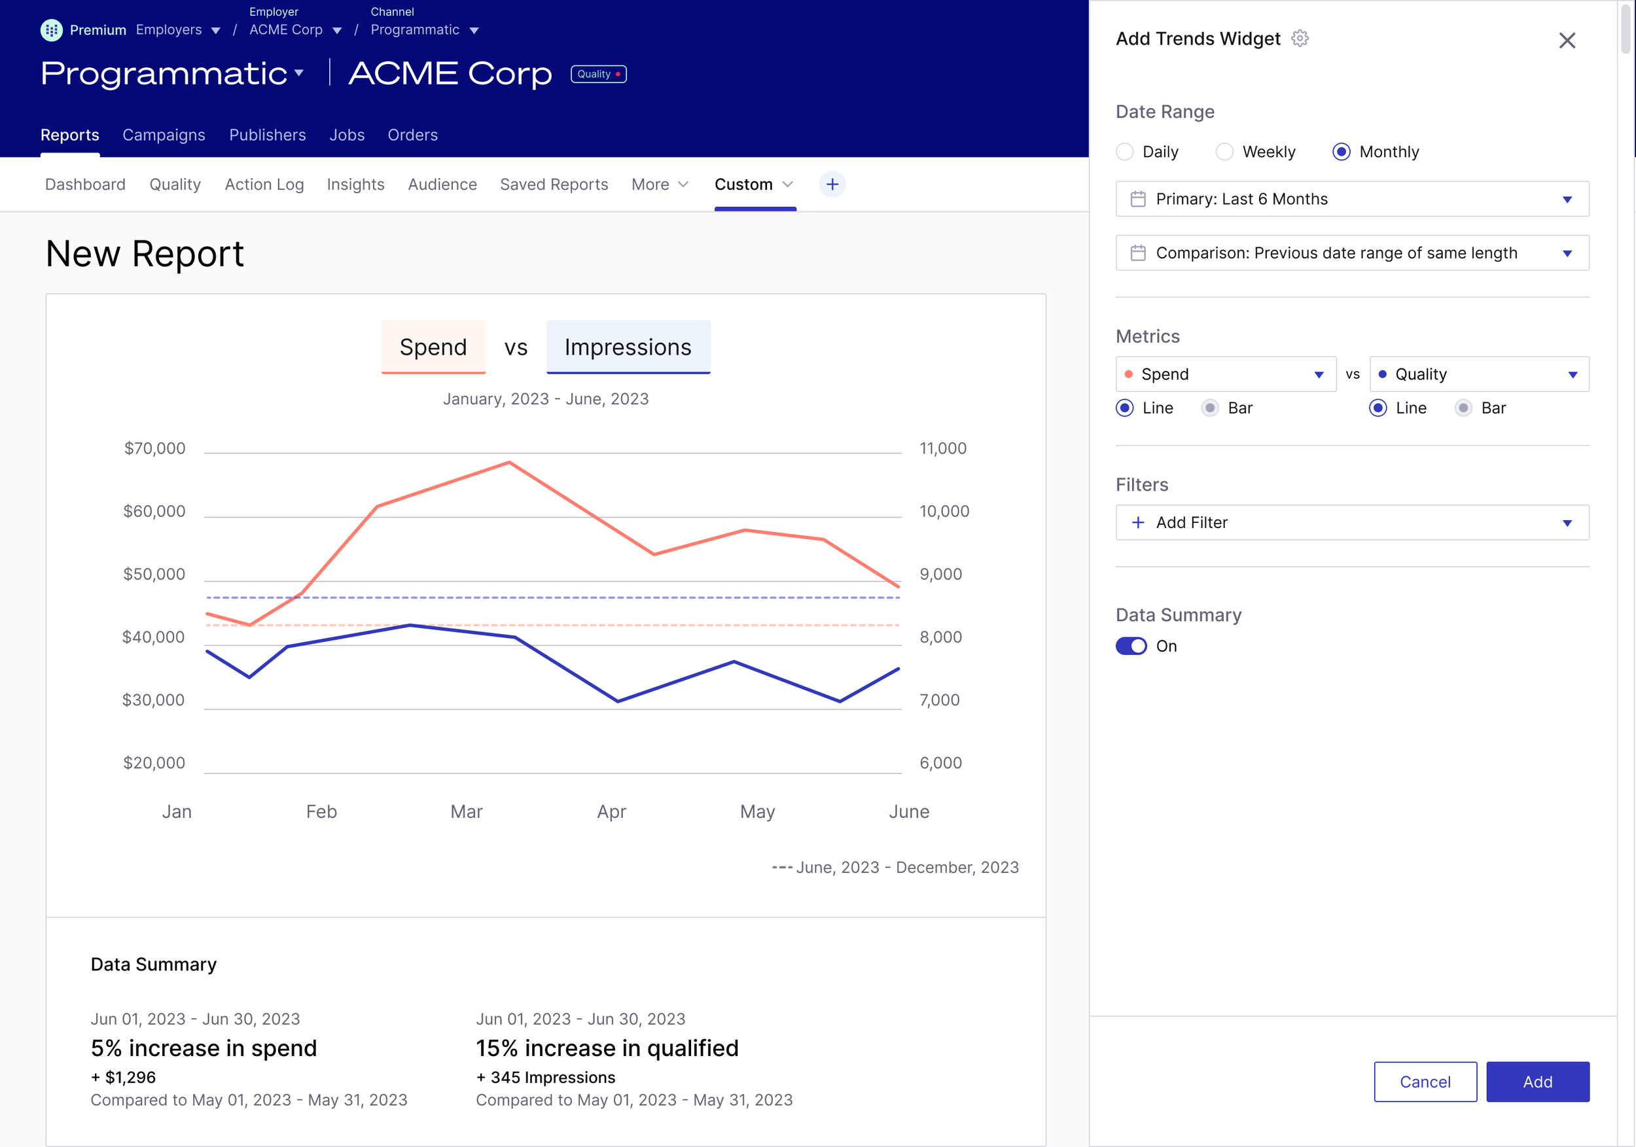Click the plus icon in Add Filter
Image resolution: width=1636 pixels, height=1147 pixels.
[1138, 522]
